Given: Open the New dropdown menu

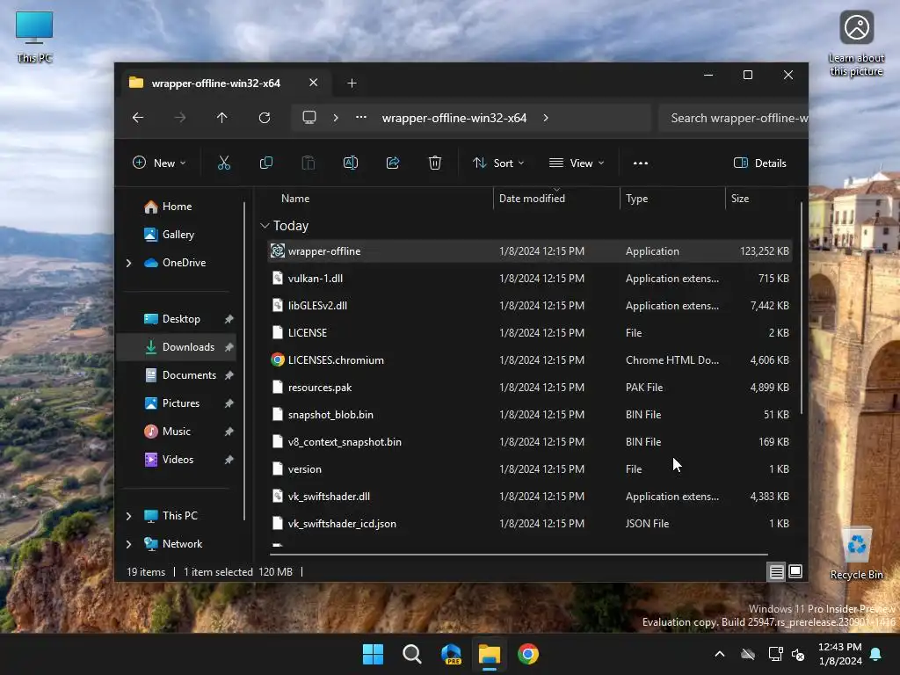Looking at the screenshot, I should [x=159, y=163].
